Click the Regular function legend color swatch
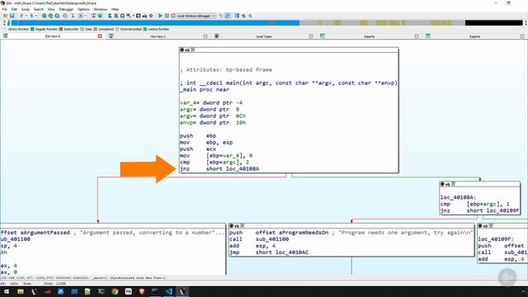Viewport: 528px width, 297px height. click(32, 30)
